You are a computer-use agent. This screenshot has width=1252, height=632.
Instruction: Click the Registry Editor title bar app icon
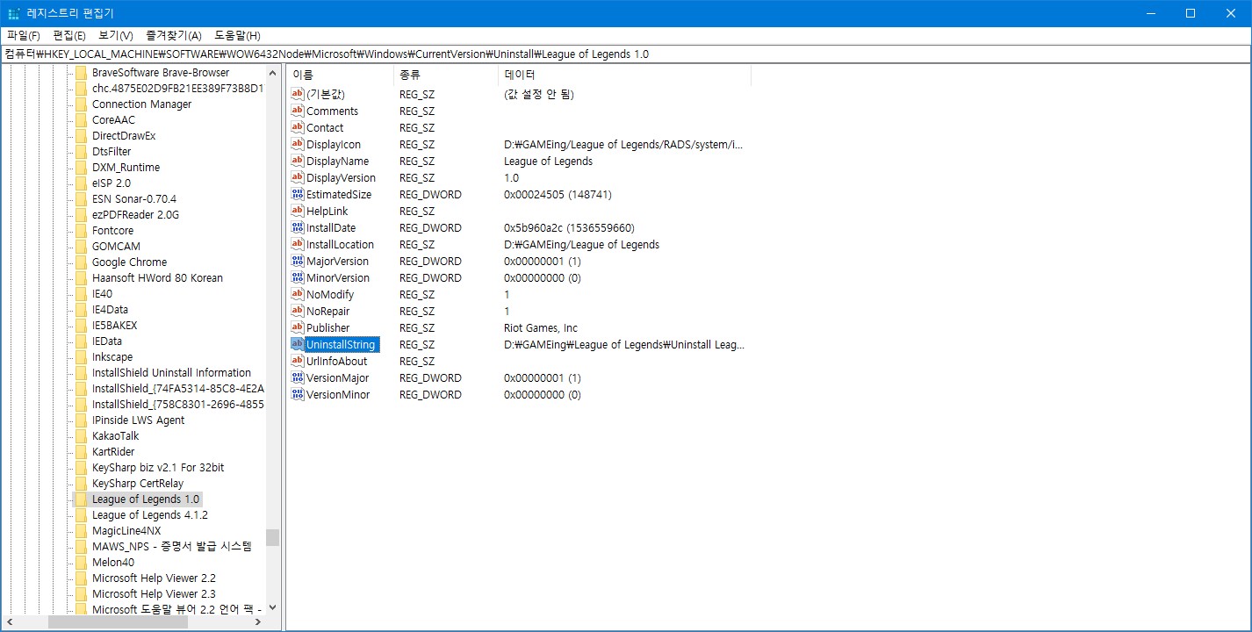[14, 13]
